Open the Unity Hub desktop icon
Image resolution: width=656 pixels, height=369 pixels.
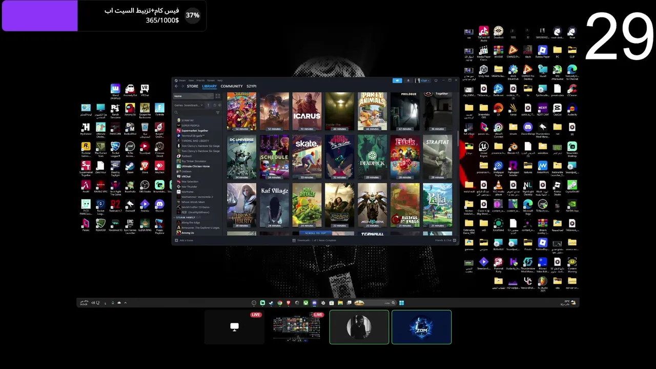coord(484,71)
